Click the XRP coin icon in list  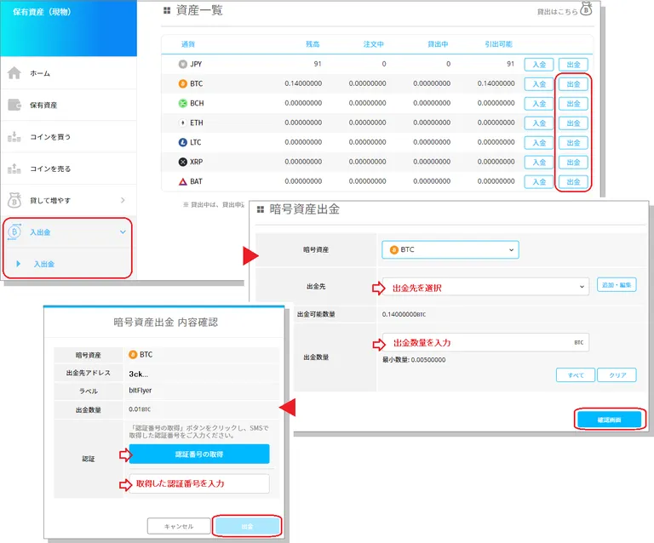pyautogui.click(x=183, y=162)
